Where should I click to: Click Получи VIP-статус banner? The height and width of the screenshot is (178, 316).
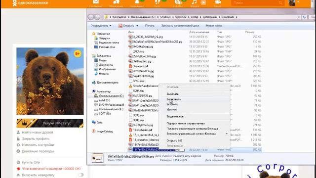tap(50, 123)
